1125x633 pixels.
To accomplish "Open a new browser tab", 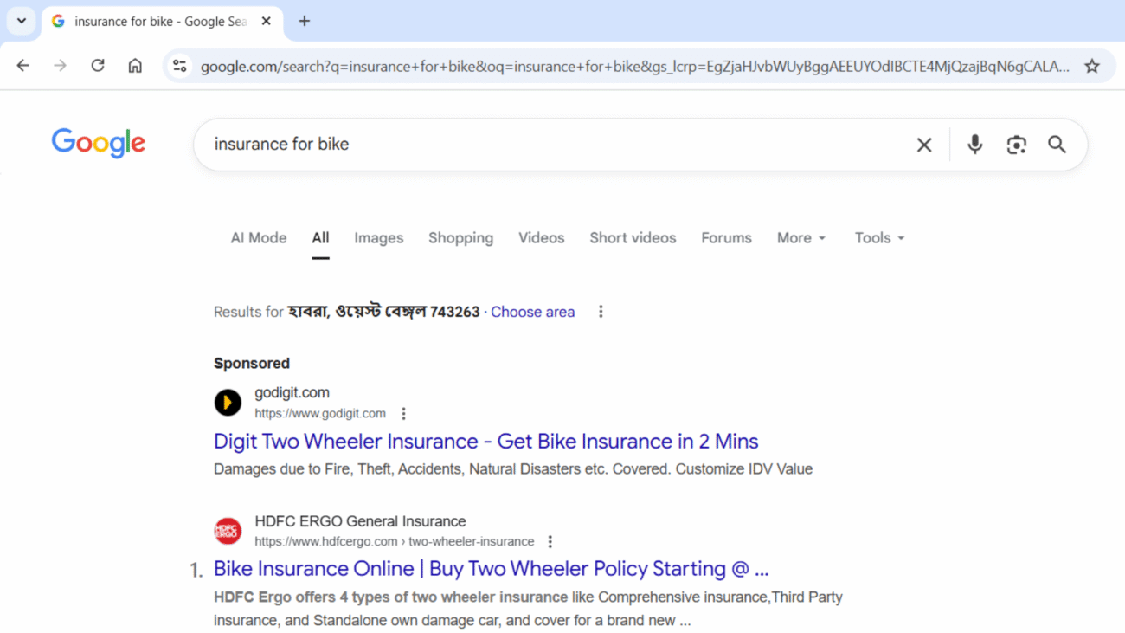I will (x=304, y=21).
